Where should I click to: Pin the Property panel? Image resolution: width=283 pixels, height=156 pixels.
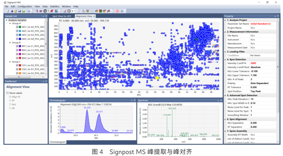point(277,16)
